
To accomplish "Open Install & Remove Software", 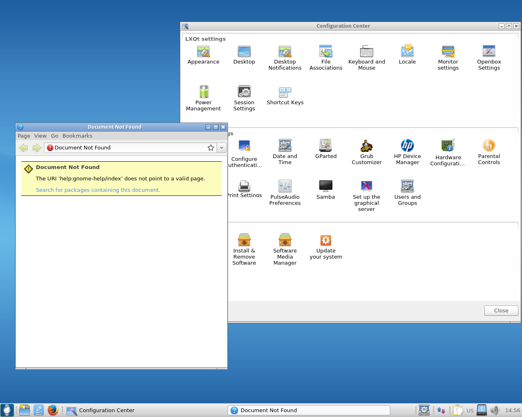I will click(x=244, y=250).
